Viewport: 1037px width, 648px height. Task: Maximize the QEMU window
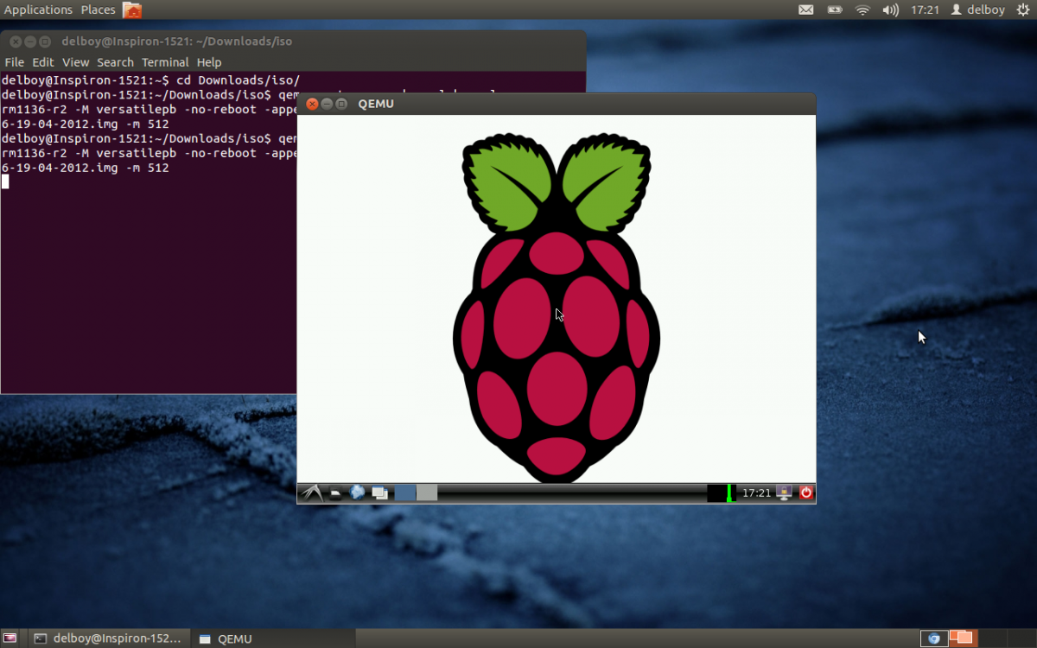[341, 104]
